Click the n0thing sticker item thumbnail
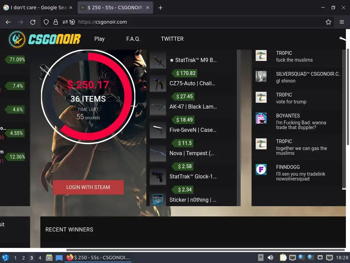Image resolution: width=350 pixels, height=263 pixels. point(158,200)
